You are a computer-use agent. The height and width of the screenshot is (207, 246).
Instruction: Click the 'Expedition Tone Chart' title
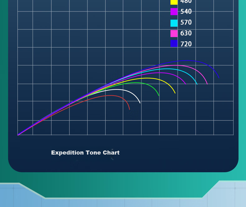point(85,153)
